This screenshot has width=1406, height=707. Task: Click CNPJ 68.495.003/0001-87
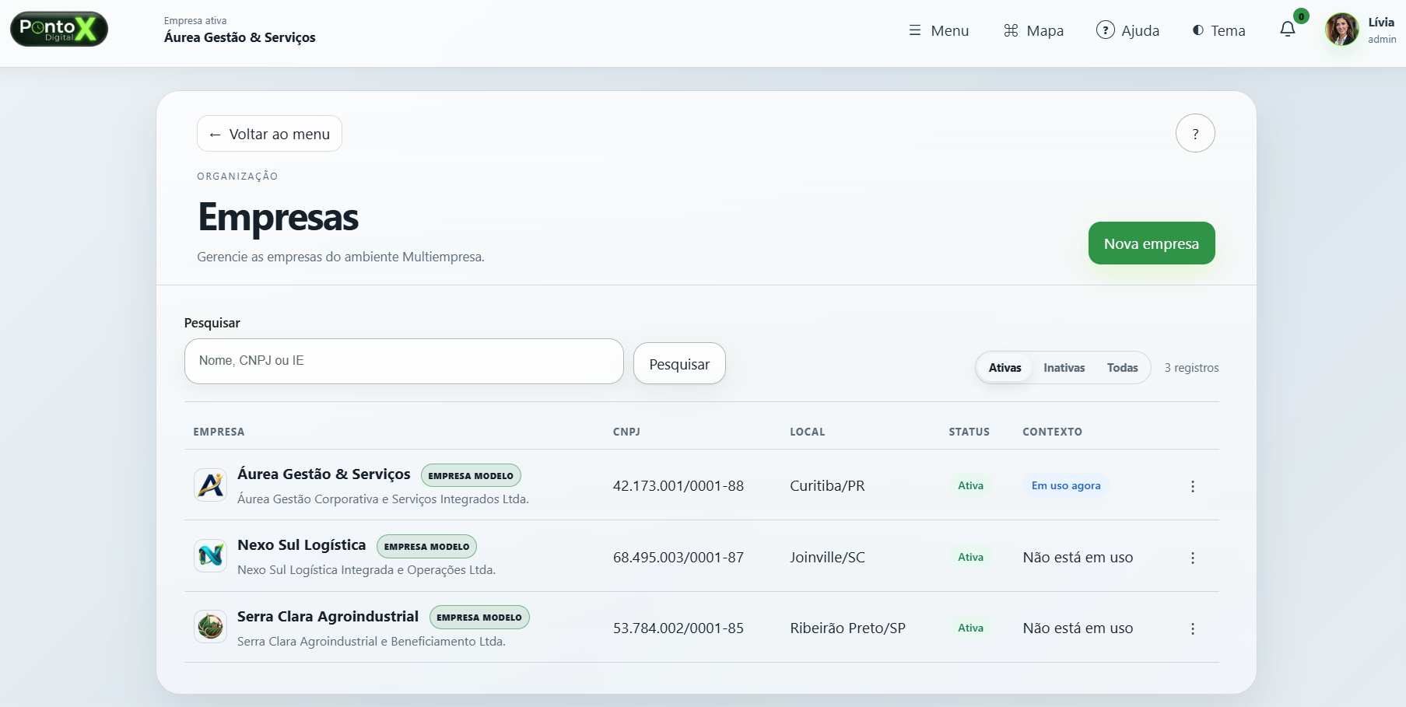tap(678, 558)
